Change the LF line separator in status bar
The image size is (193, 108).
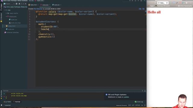click(x=133, y=105)
